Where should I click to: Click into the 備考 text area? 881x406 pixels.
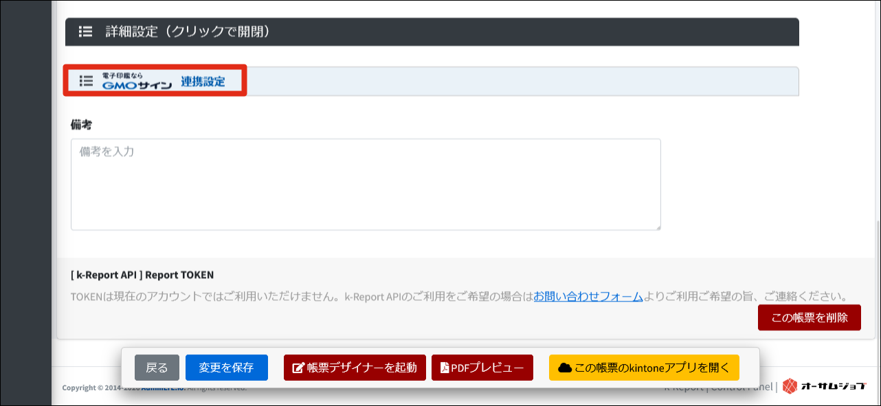[x=366, y=184]
